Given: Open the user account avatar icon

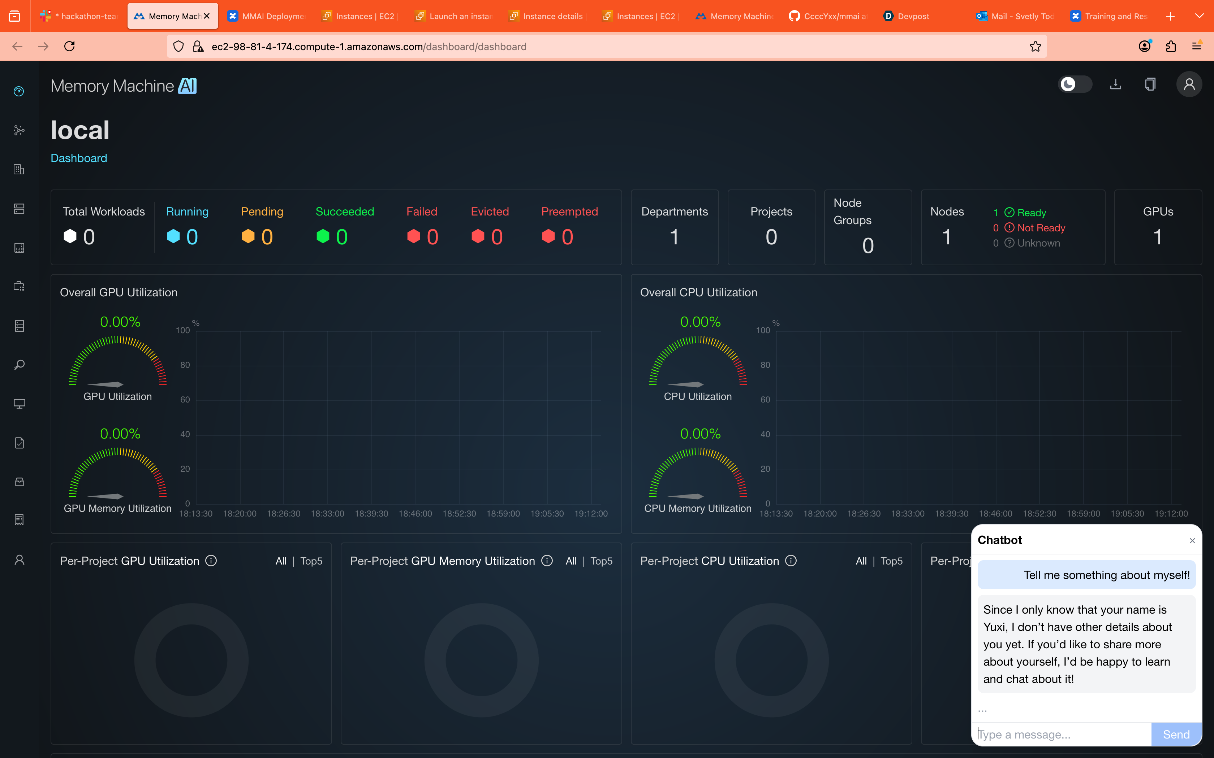Looking at the screenshot, I should pyautogui.click(x=1189, y=84).
